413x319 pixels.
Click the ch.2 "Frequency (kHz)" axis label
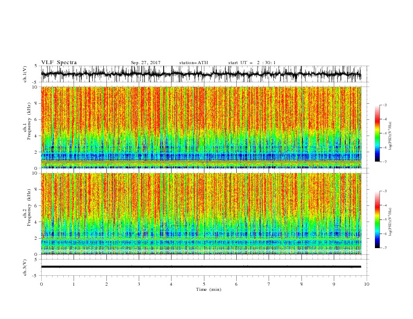29,207
